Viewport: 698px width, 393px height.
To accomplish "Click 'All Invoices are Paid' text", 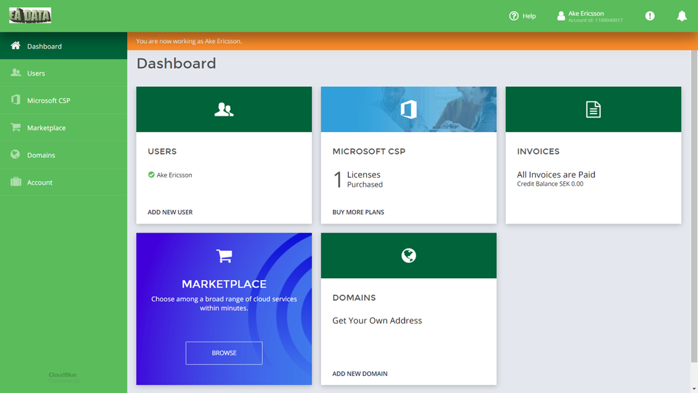I will pyautogui.click(x=556, y=175).
